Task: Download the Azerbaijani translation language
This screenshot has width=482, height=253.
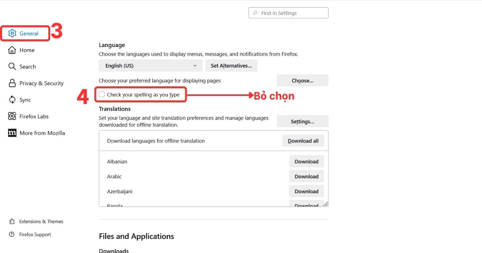Action: coord(306,191)
